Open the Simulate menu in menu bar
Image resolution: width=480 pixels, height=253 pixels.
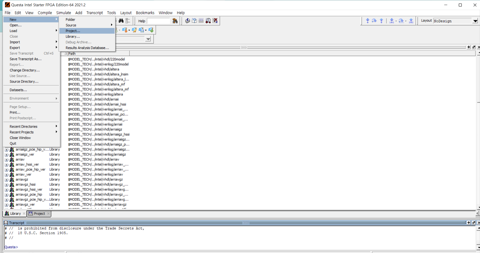point(63,13)
